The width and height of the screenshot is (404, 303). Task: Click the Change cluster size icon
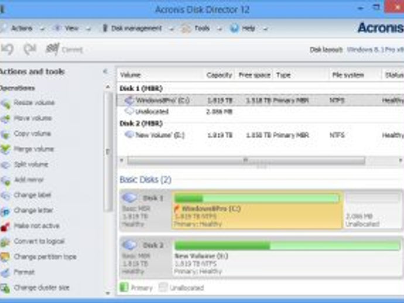click(x=5, y=288)
